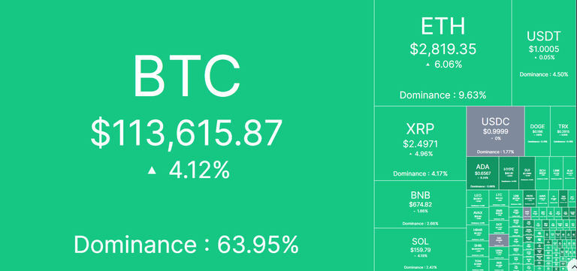Open the USDT stablecoin tile
This screenshot has height=271, width=577.
coord(544,53)
